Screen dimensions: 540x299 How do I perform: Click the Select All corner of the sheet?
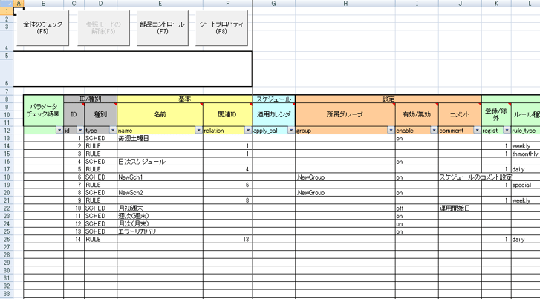[x=7, y=4]
